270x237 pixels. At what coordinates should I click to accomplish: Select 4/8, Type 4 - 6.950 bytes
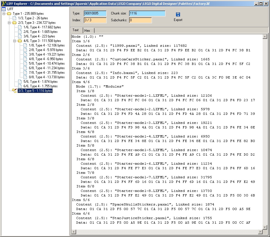point(46,59)
